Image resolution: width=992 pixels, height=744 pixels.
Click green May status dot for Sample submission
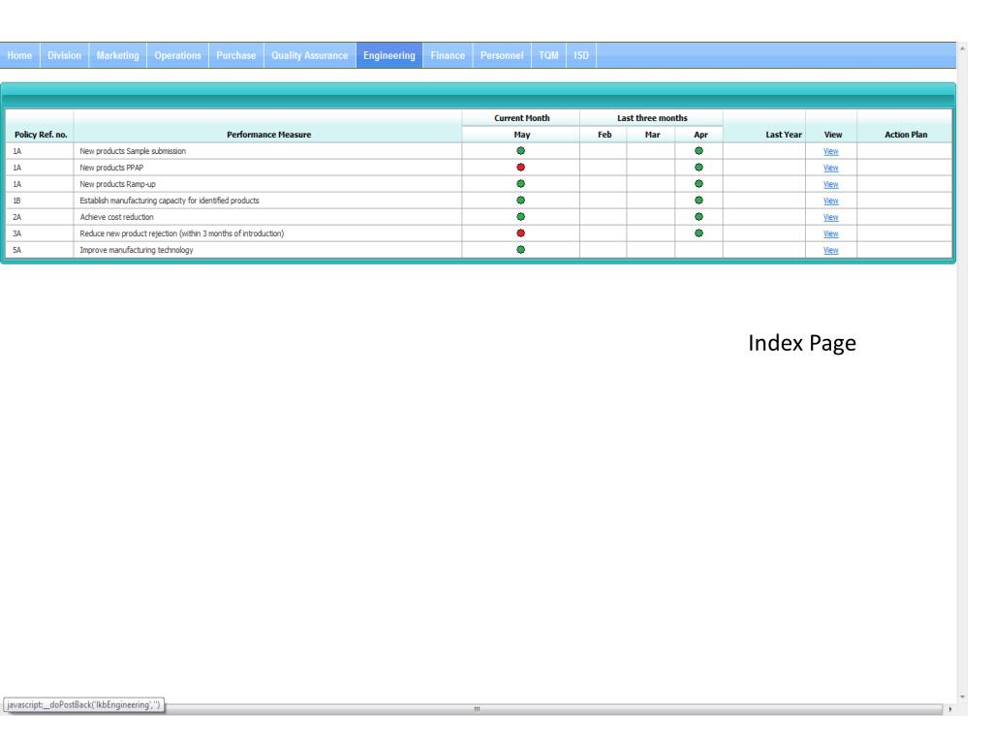[520, 151]
